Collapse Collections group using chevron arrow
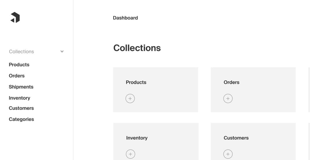The image size is (310, 160). (62, 52)
